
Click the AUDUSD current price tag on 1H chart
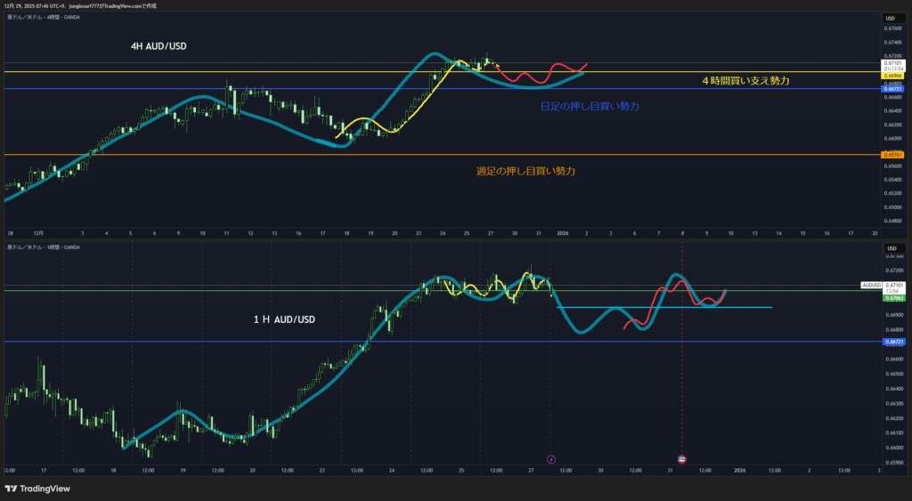click(871, 285)
